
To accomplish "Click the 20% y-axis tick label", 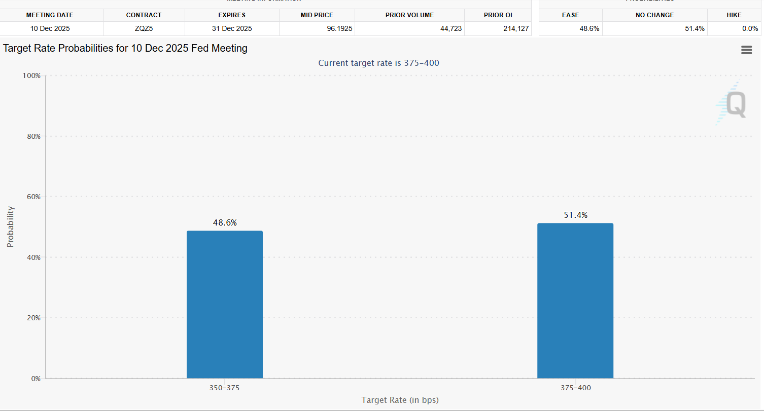I will click(x=33, y=318).
